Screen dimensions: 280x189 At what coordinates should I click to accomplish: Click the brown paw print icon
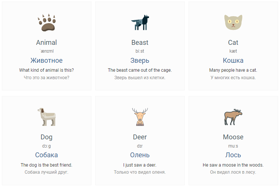tap(47, 22)
